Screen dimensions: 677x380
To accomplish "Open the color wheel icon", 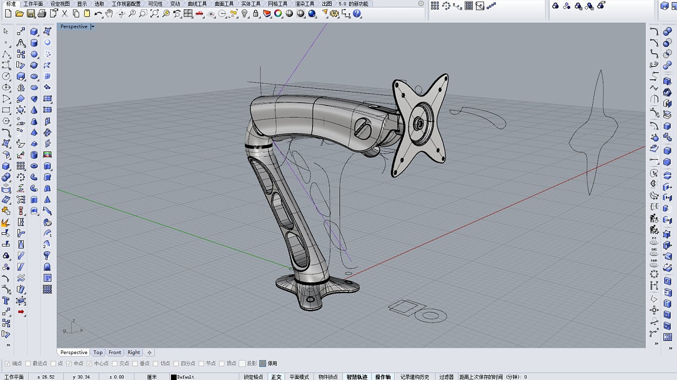I will tap(278, 14).
